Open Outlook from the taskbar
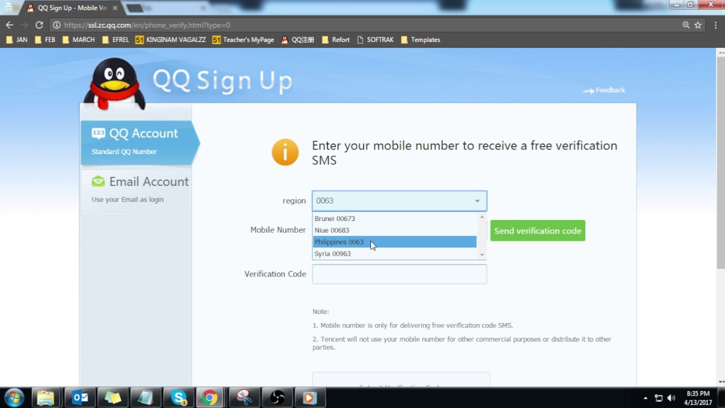 click(80, 398)
